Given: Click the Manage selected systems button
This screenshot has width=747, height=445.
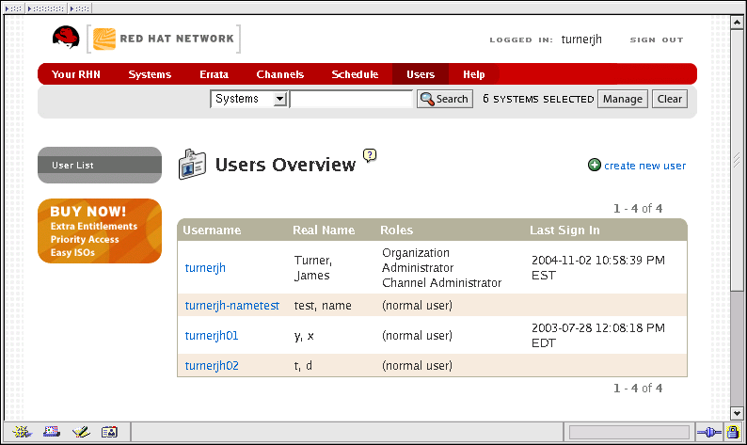Looking at the screenshot, I should (623, 99).
